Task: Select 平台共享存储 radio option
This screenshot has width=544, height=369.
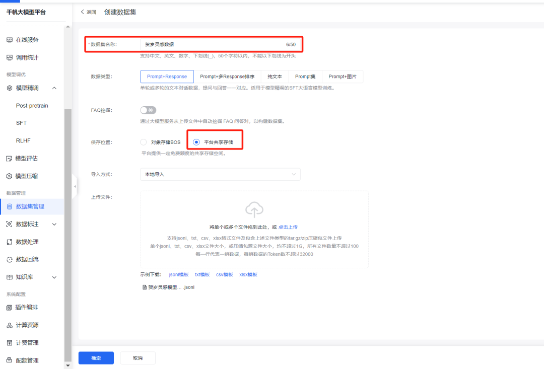Action: click(196, 142)
